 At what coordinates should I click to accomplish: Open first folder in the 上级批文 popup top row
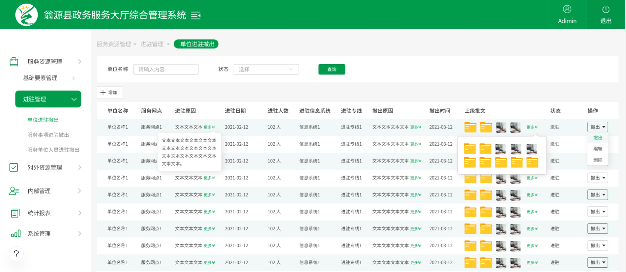[470, 149]
